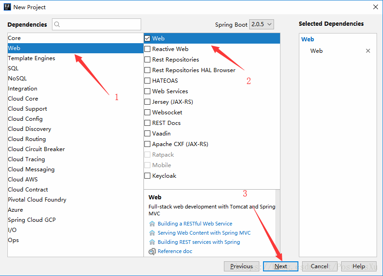Select the Cloud Messaging category
This screenshot has width=383, height=276.
[x=75, y=169]
